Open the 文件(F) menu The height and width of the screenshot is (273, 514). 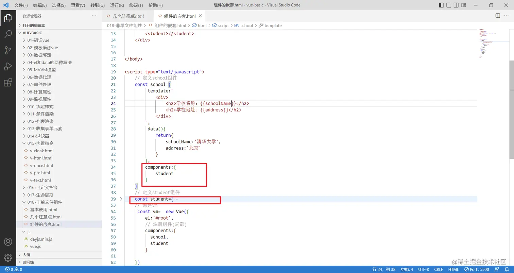click(21, 5)
